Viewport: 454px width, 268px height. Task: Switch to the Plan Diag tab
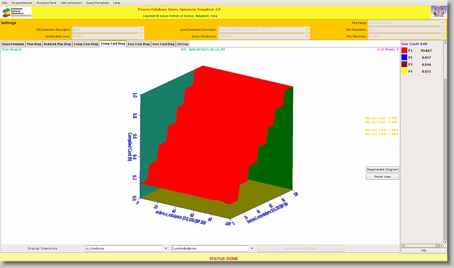[x=34, y=44]
